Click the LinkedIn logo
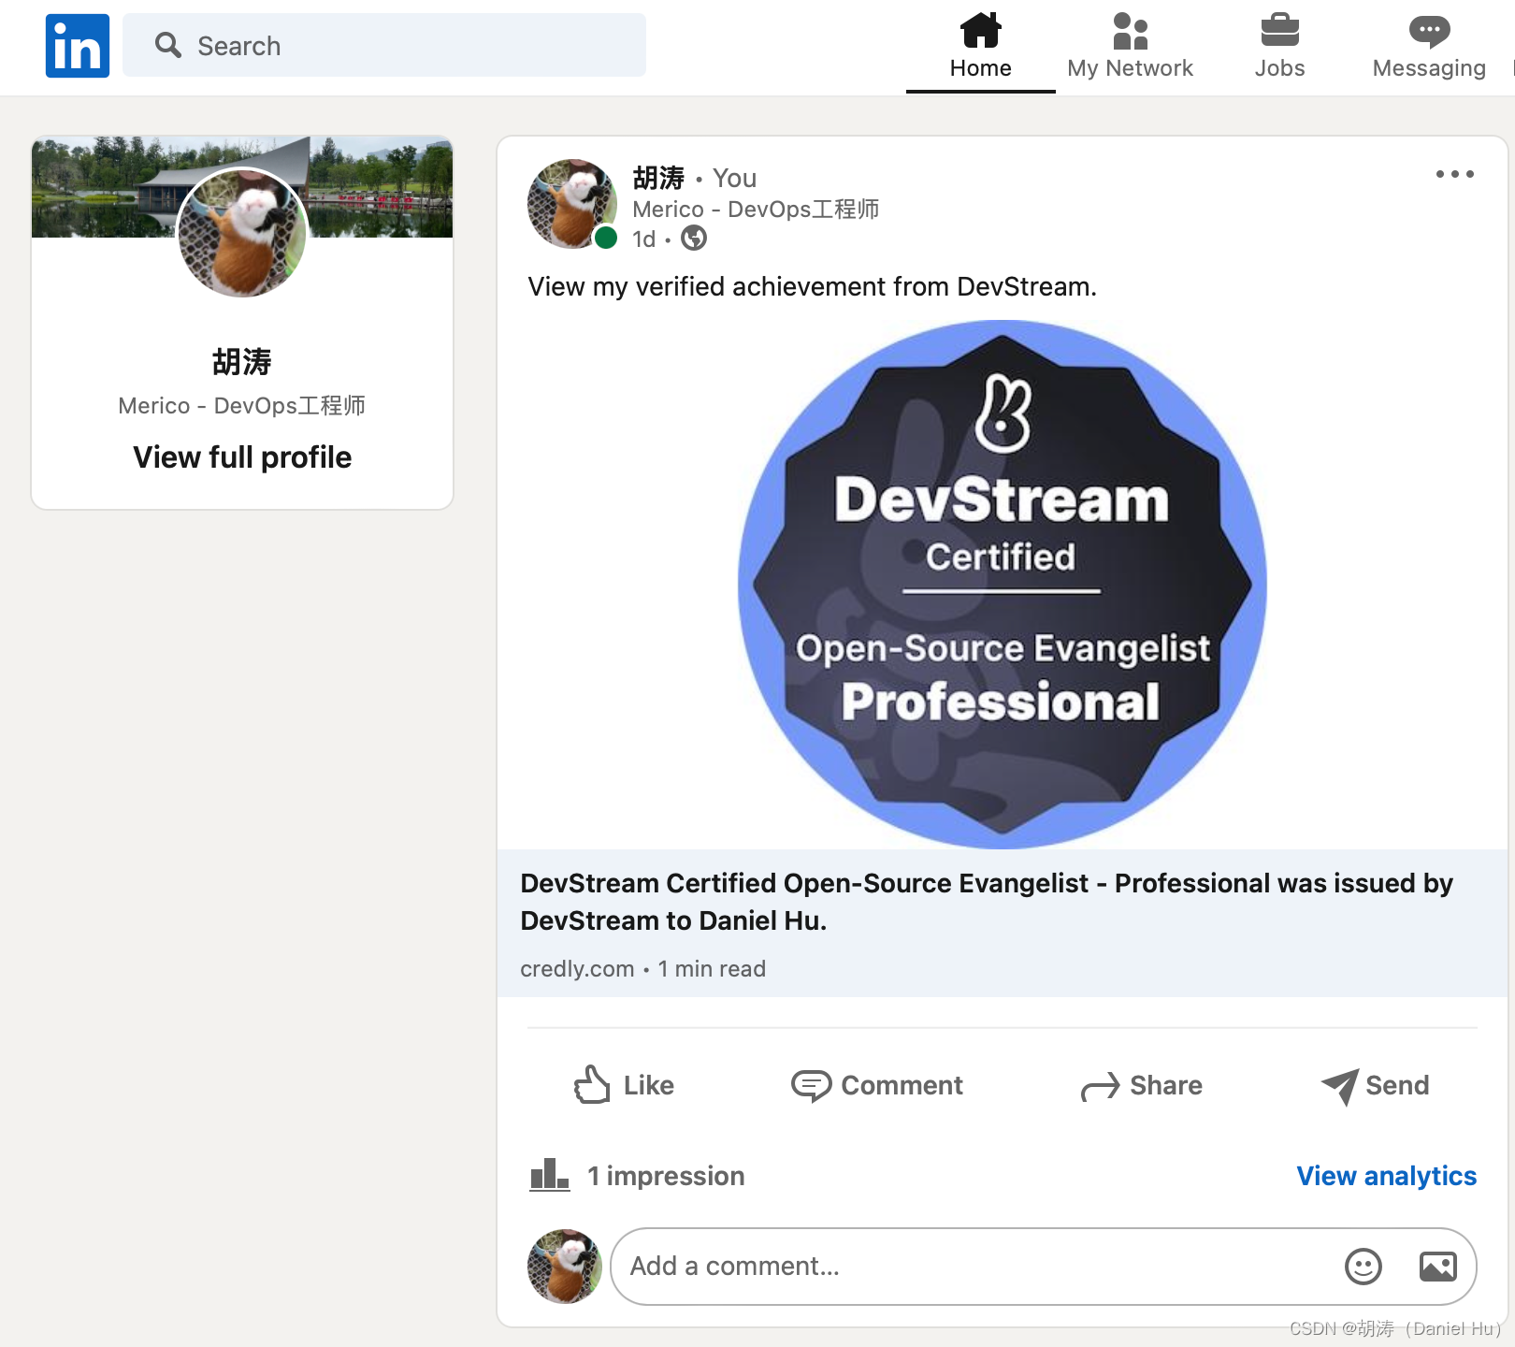Viewport: 1515px width, 1347px height. click(x=77, y=45)
